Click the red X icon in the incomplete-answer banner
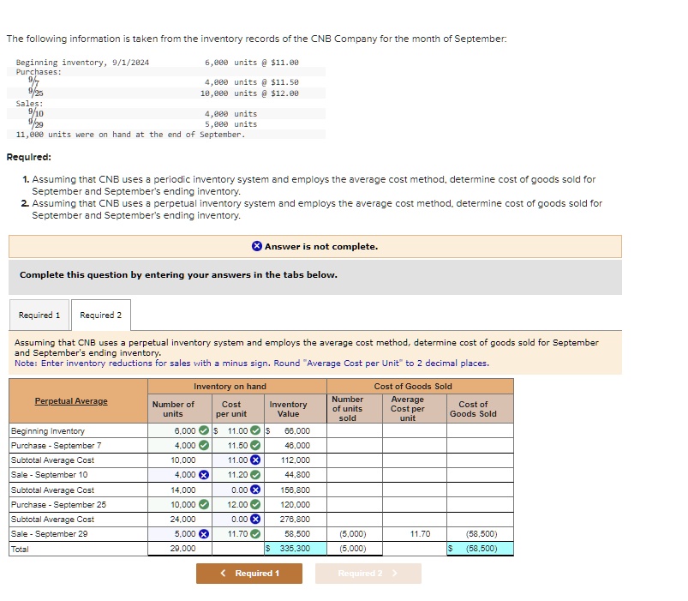The height and width of the screenshot is (601, 688). 257,246
